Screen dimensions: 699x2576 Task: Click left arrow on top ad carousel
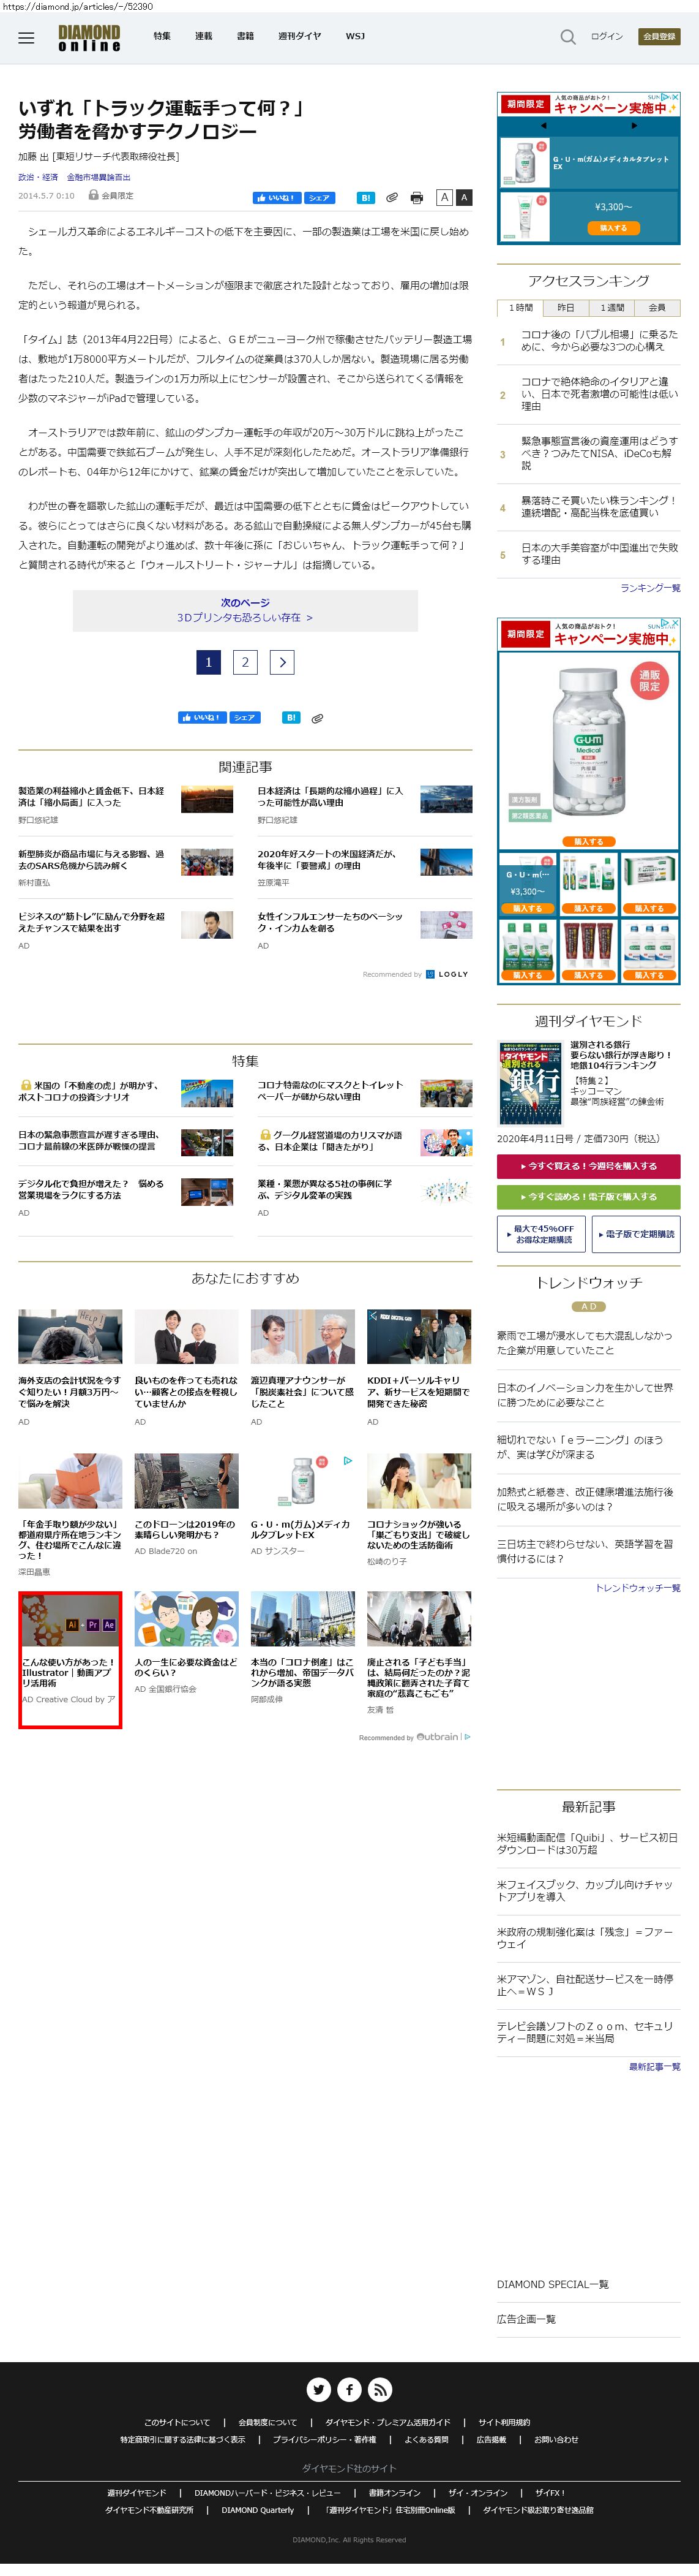click(x=543, y=126)
